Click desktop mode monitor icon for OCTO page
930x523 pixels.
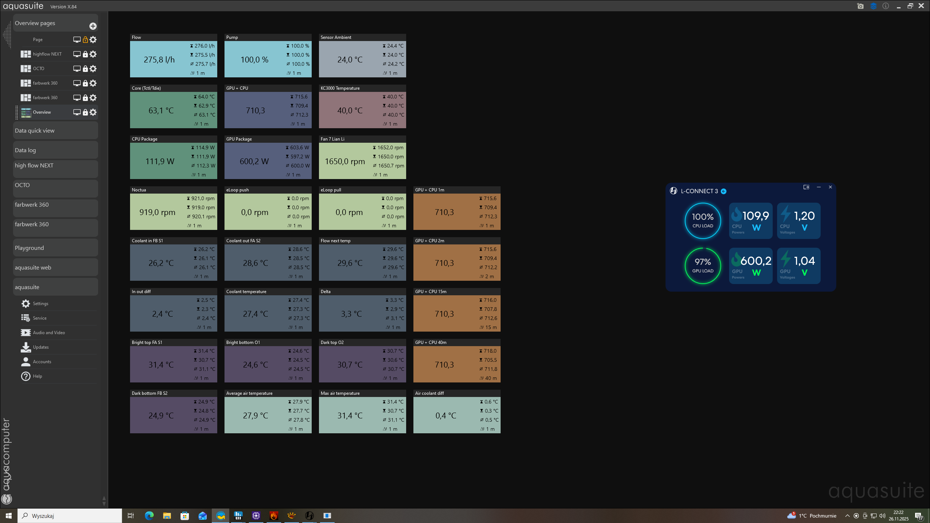pos(77,69)
